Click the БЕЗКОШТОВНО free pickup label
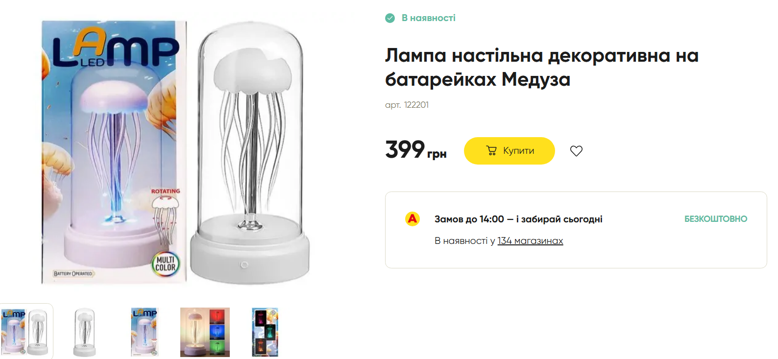This screenshot has height=359, width=778. [715, 219]
